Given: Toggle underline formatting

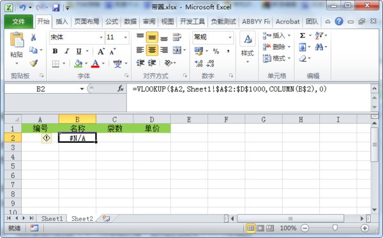Looking at the screenshot, I should [x=79, y=51].
